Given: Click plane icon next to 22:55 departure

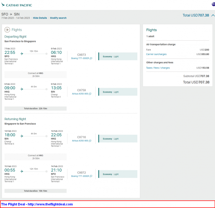Looking at the screenshot, I should pos(22,54).
